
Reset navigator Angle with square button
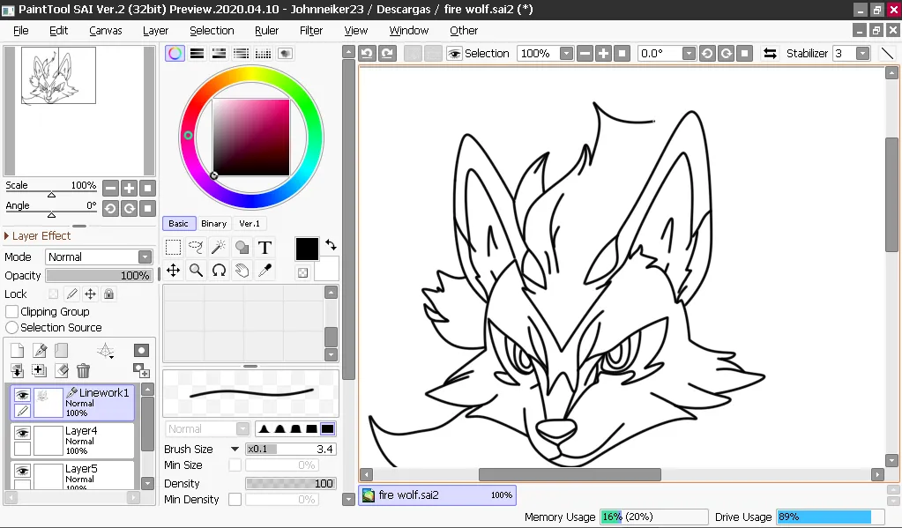point(148,208)
